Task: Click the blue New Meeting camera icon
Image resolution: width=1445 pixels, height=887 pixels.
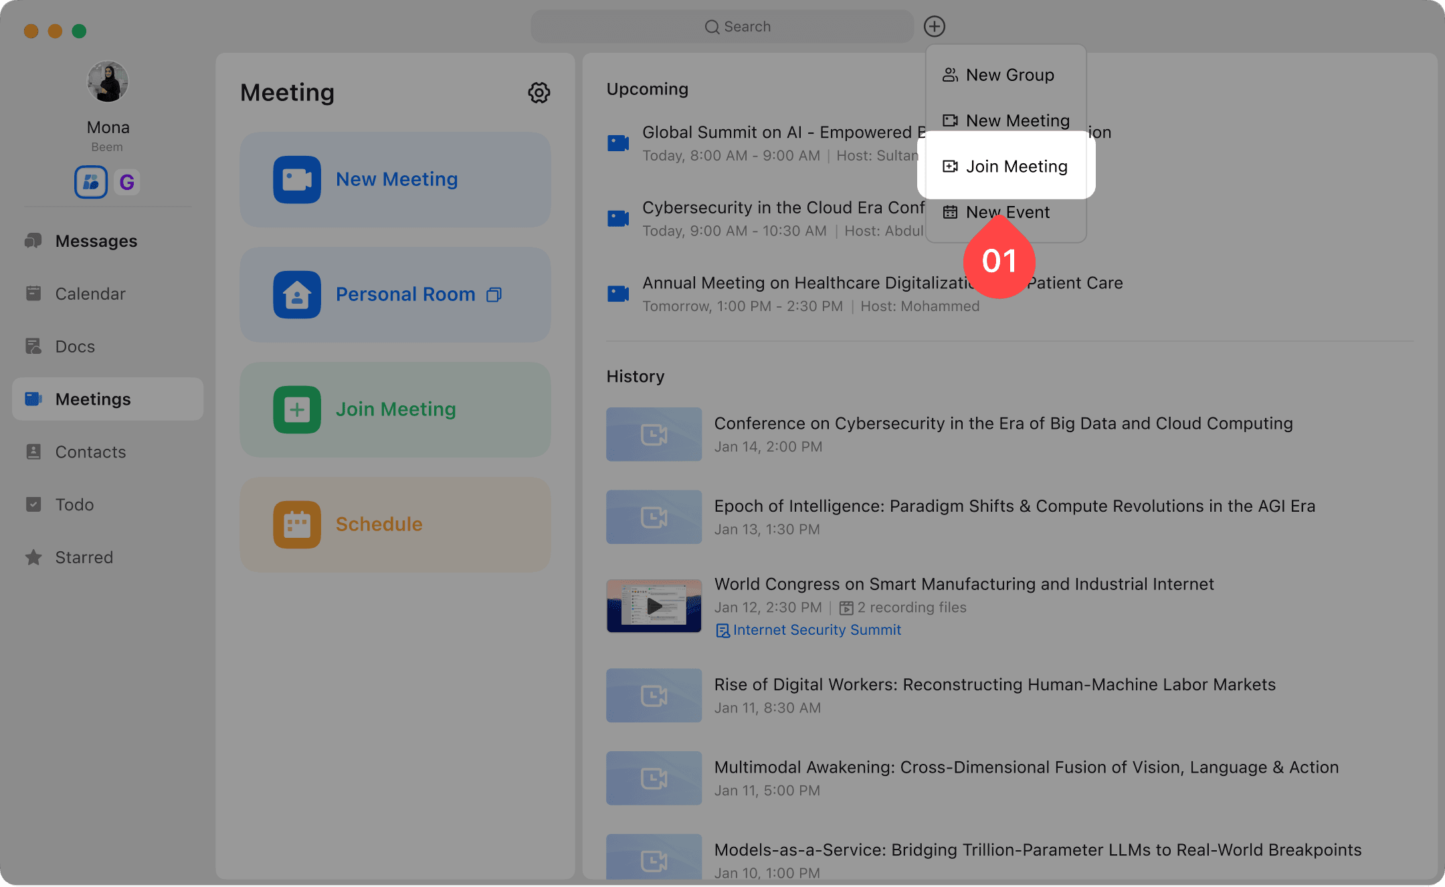Action: pos(297,179)
